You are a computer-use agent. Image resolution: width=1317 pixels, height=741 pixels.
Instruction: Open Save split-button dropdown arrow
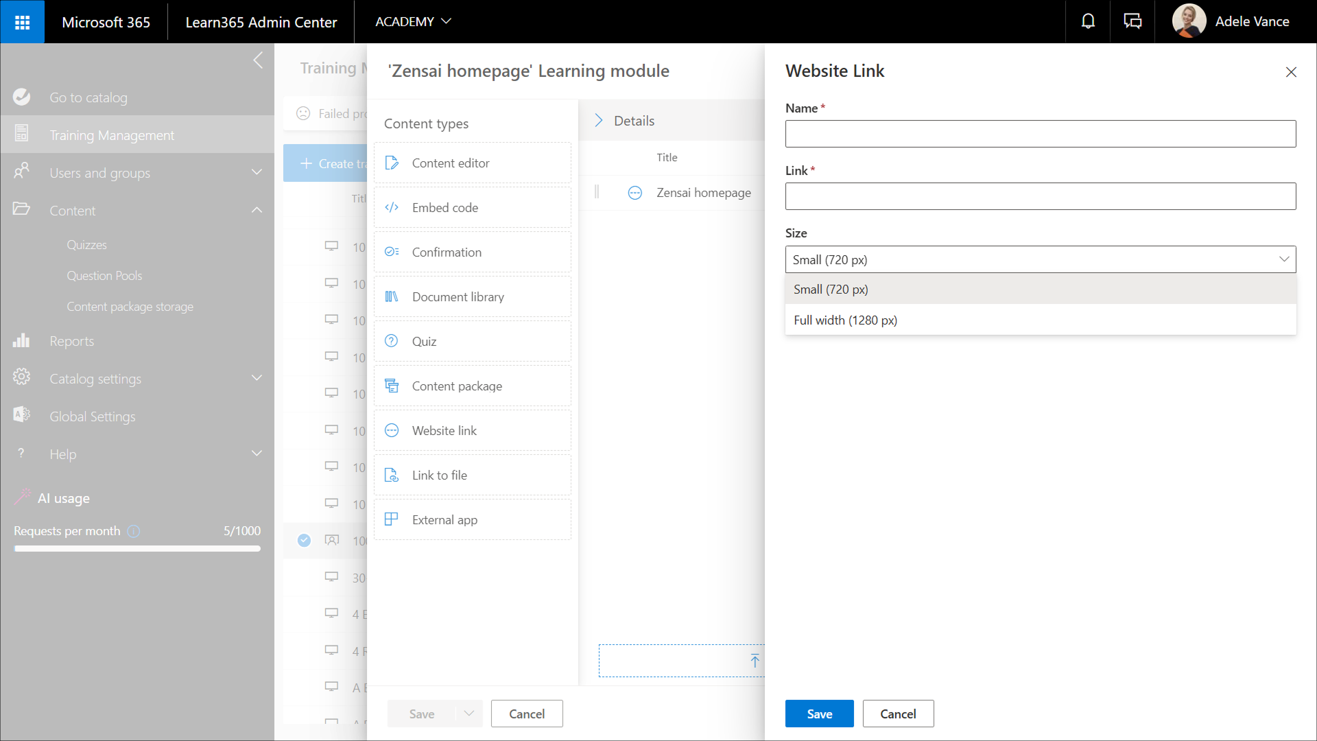point(469,714)
